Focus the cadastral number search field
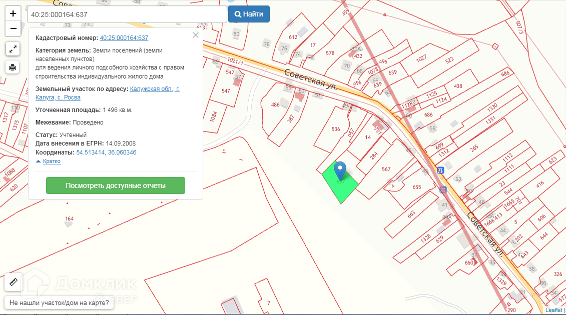The image size is (566, 315). click(127, 14)
